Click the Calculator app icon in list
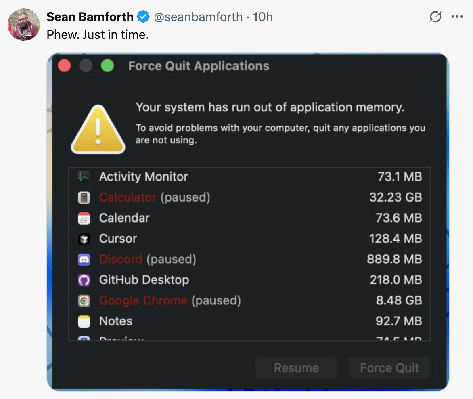 point(84,197)
